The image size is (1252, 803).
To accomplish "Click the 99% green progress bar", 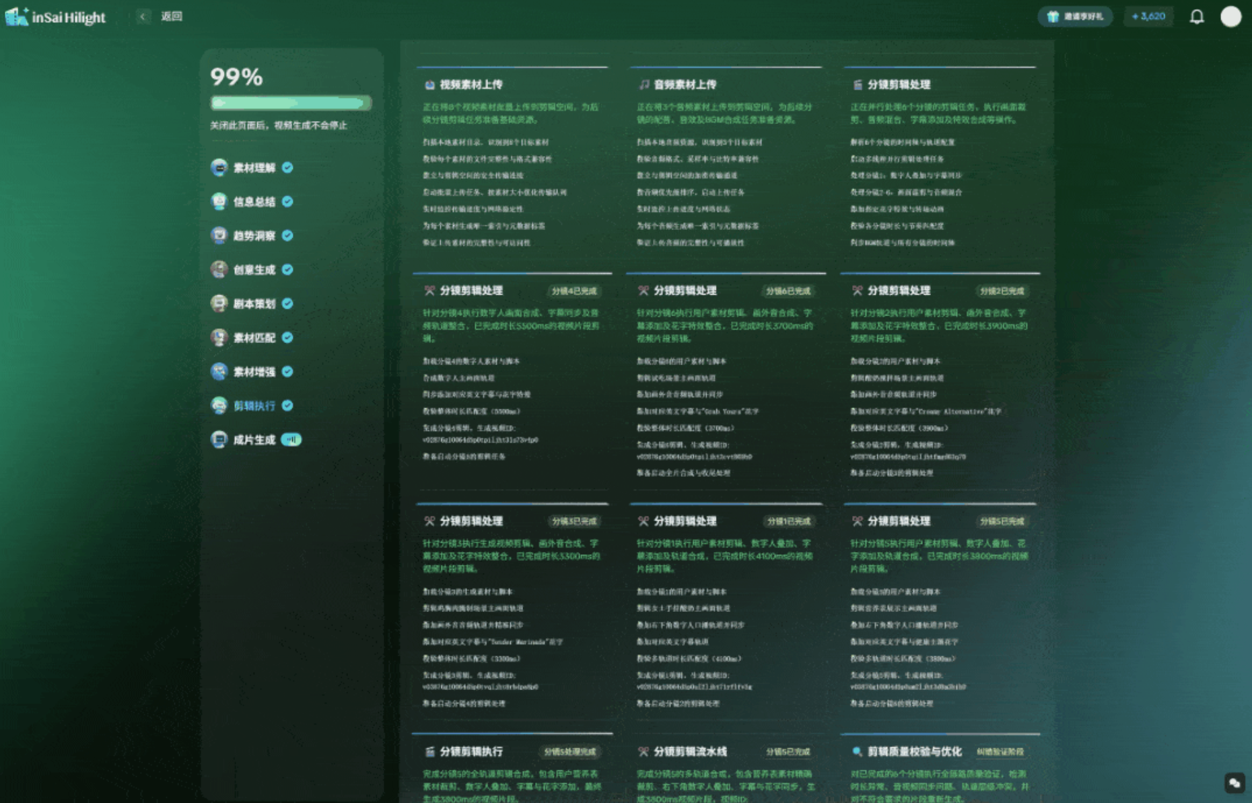I will 291,103.
